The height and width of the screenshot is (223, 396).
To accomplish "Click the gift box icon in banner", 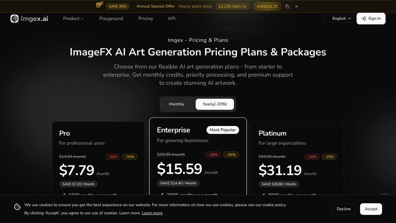I will [x=99, y=5].
